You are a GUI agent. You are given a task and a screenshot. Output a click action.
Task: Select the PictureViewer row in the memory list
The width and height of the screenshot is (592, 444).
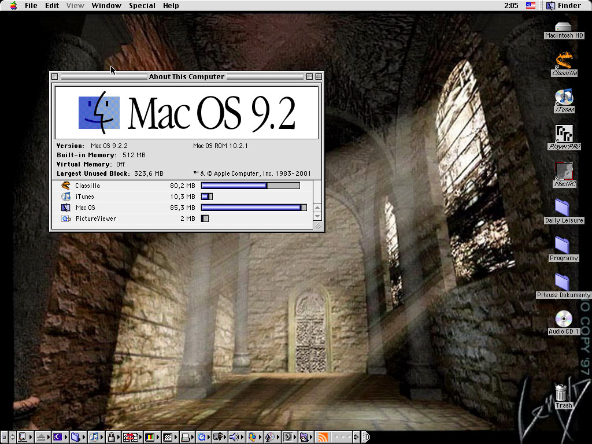pyautogui.click(x=182, y=218)
